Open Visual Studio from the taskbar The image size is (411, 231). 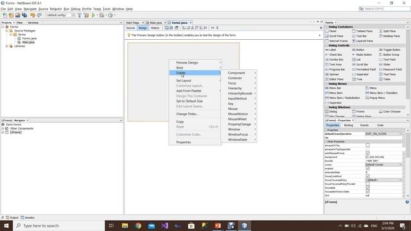point(164,225)
